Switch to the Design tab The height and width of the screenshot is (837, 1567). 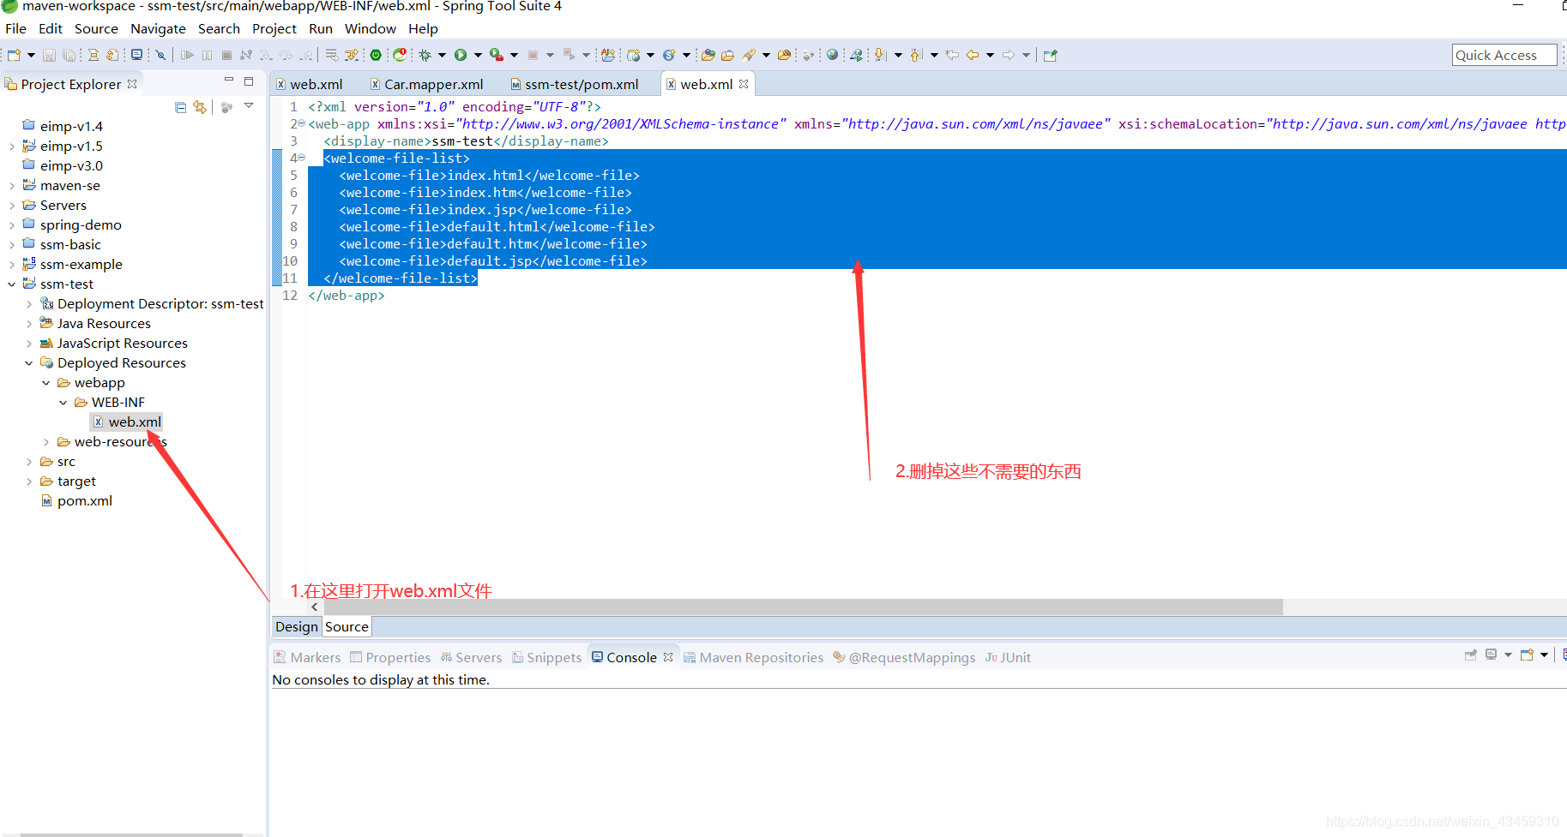coord(297,626)
